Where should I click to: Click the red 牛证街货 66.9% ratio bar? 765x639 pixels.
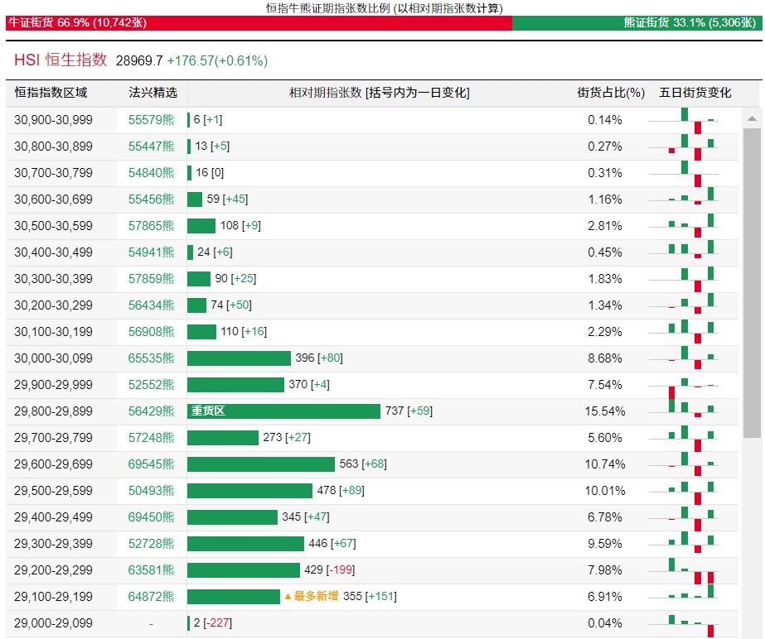pos(259,23)
